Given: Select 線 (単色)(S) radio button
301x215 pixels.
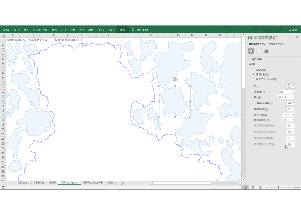Looking at the screenshot, I should (x=253, y=75).
